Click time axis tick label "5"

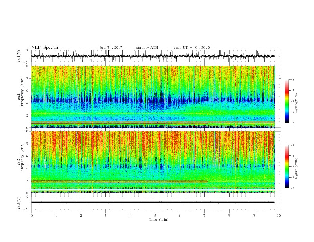pyautogui.click(x=155, y=216)
